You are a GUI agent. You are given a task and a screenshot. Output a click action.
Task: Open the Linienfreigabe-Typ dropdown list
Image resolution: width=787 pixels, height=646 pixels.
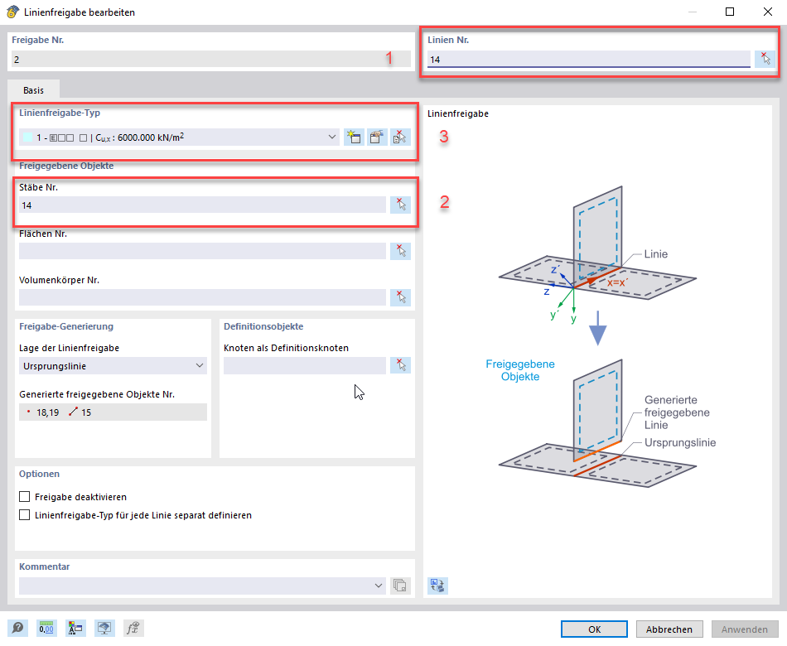point(331,137)
